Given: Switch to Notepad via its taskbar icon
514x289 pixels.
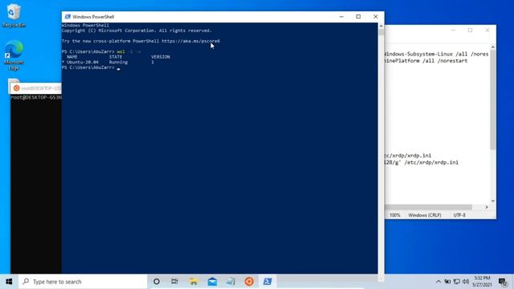Looking at the screenshot, I should [x=230, y=282].
